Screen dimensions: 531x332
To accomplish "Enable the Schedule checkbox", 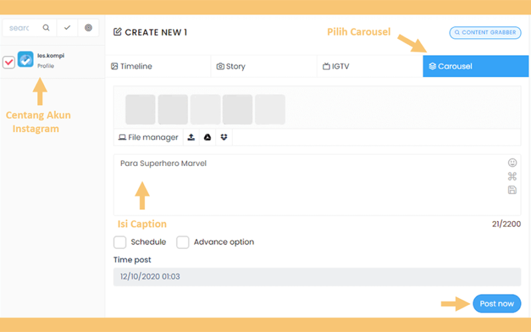I will [120, 242].
